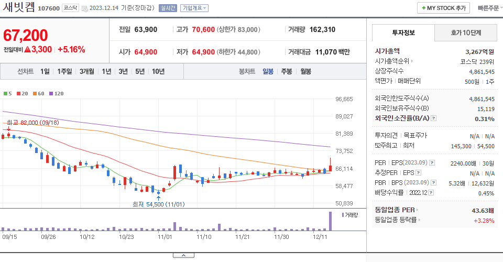Open help icon next to 외국인소진율(B/A)
Screen dimensions: 503x262
(x=433, y=118)
